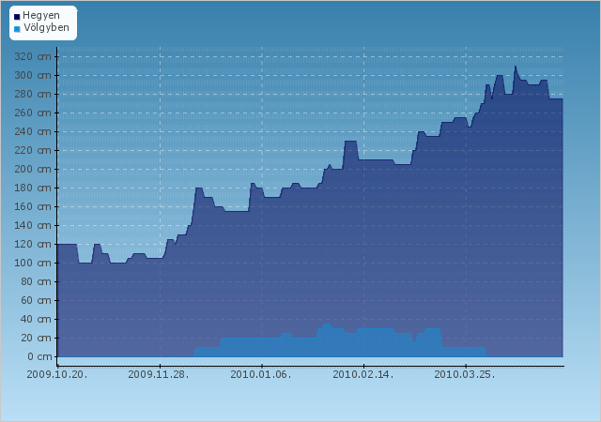Click the 2010.01.06. date axis label

click(x=261, y=374)
